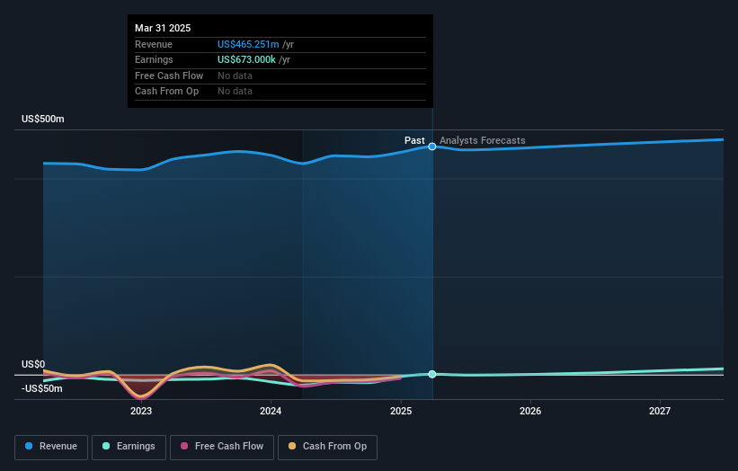Select the earnings data point marker on teal line
Screen dimensions: 738x471
[x=432, y=374]
